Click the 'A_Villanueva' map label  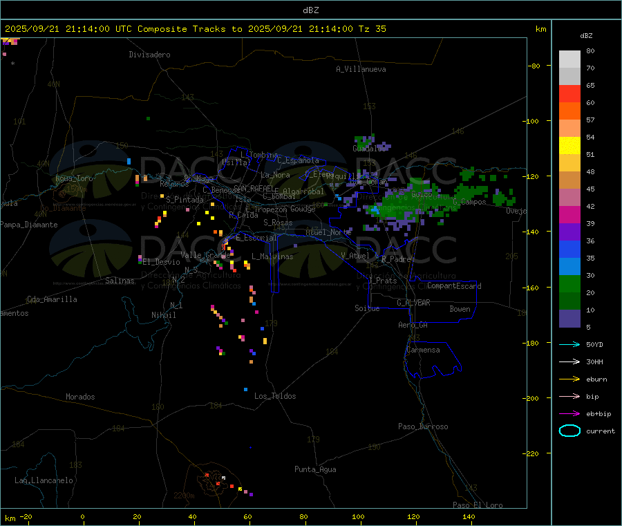click(361, 69)
